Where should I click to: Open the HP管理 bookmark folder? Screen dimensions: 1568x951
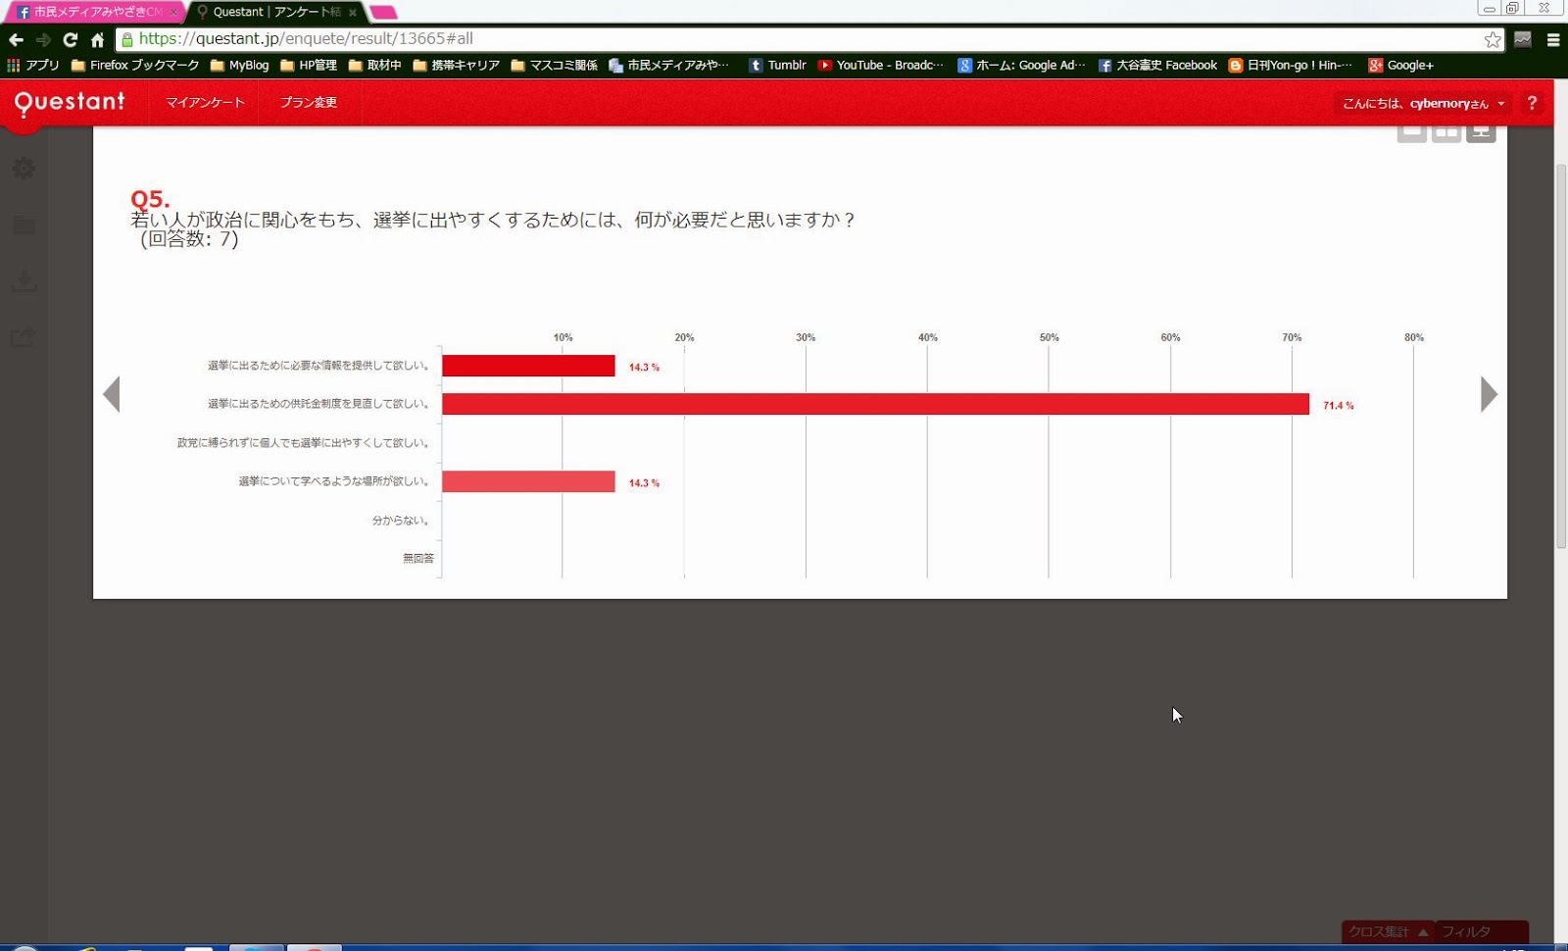point(309,66)
